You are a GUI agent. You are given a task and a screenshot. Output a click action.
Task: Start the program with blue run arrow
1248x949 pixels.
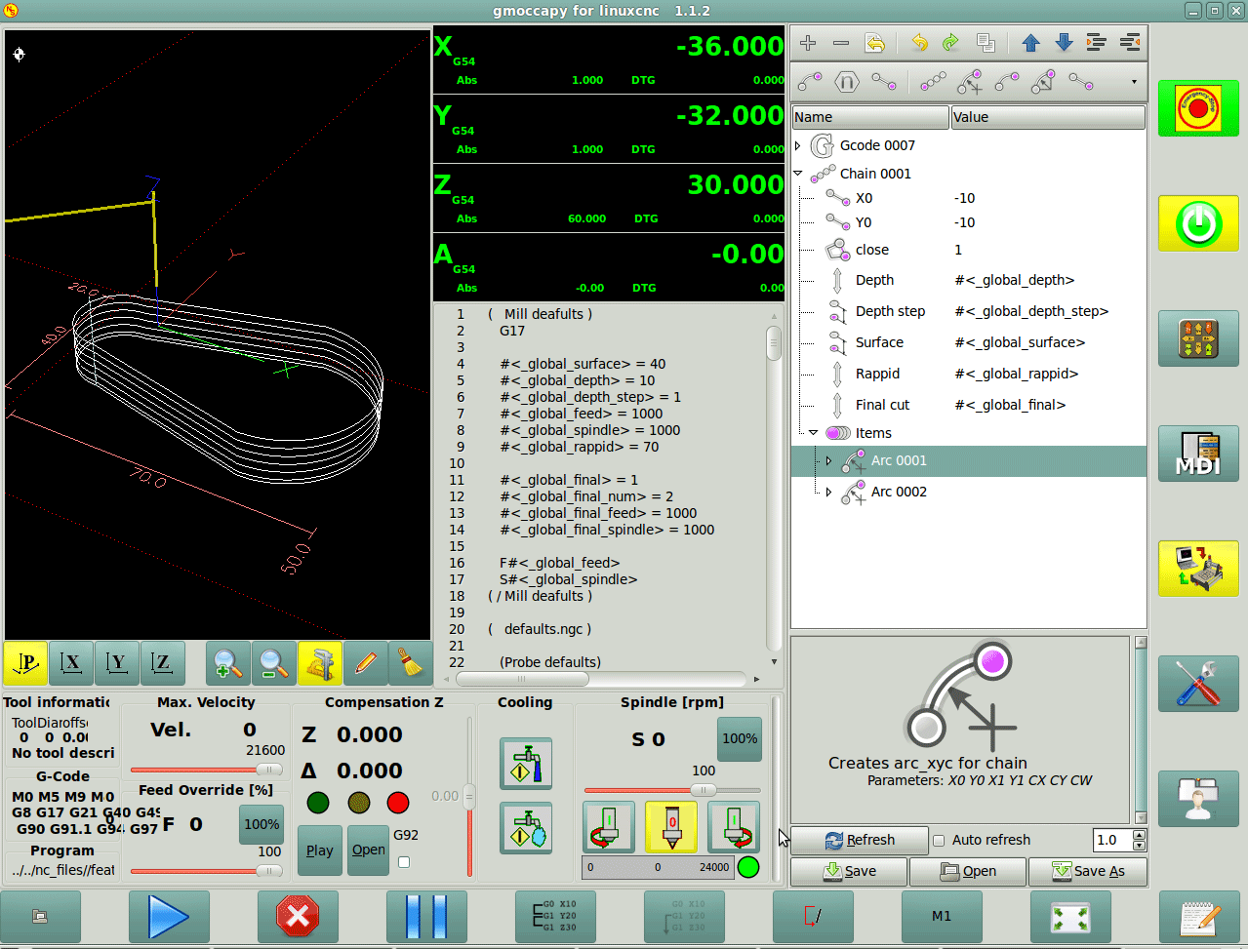(169, 917)
